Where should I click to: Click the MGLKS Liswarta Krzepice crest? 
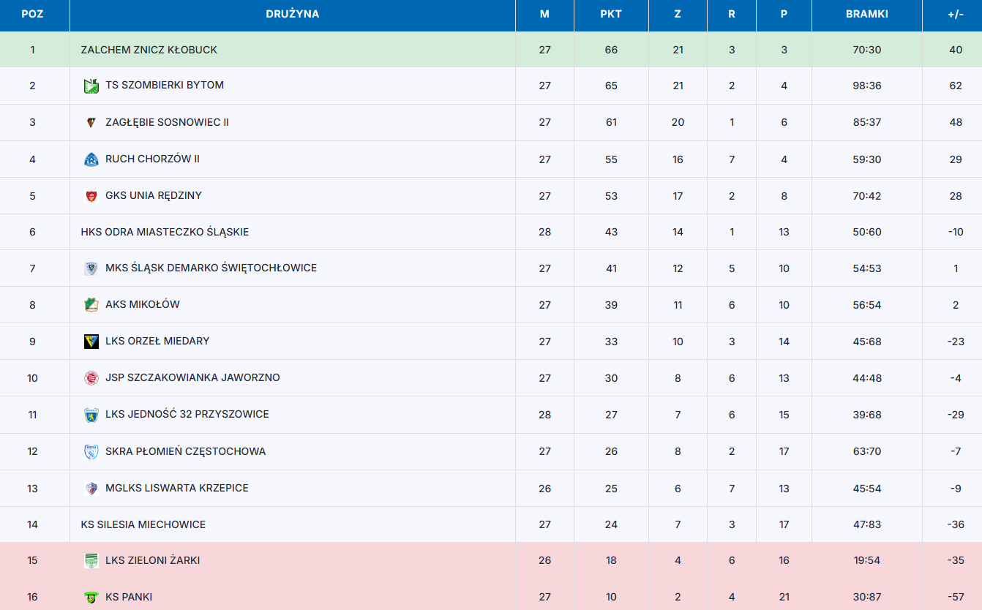tap(91, 488)
